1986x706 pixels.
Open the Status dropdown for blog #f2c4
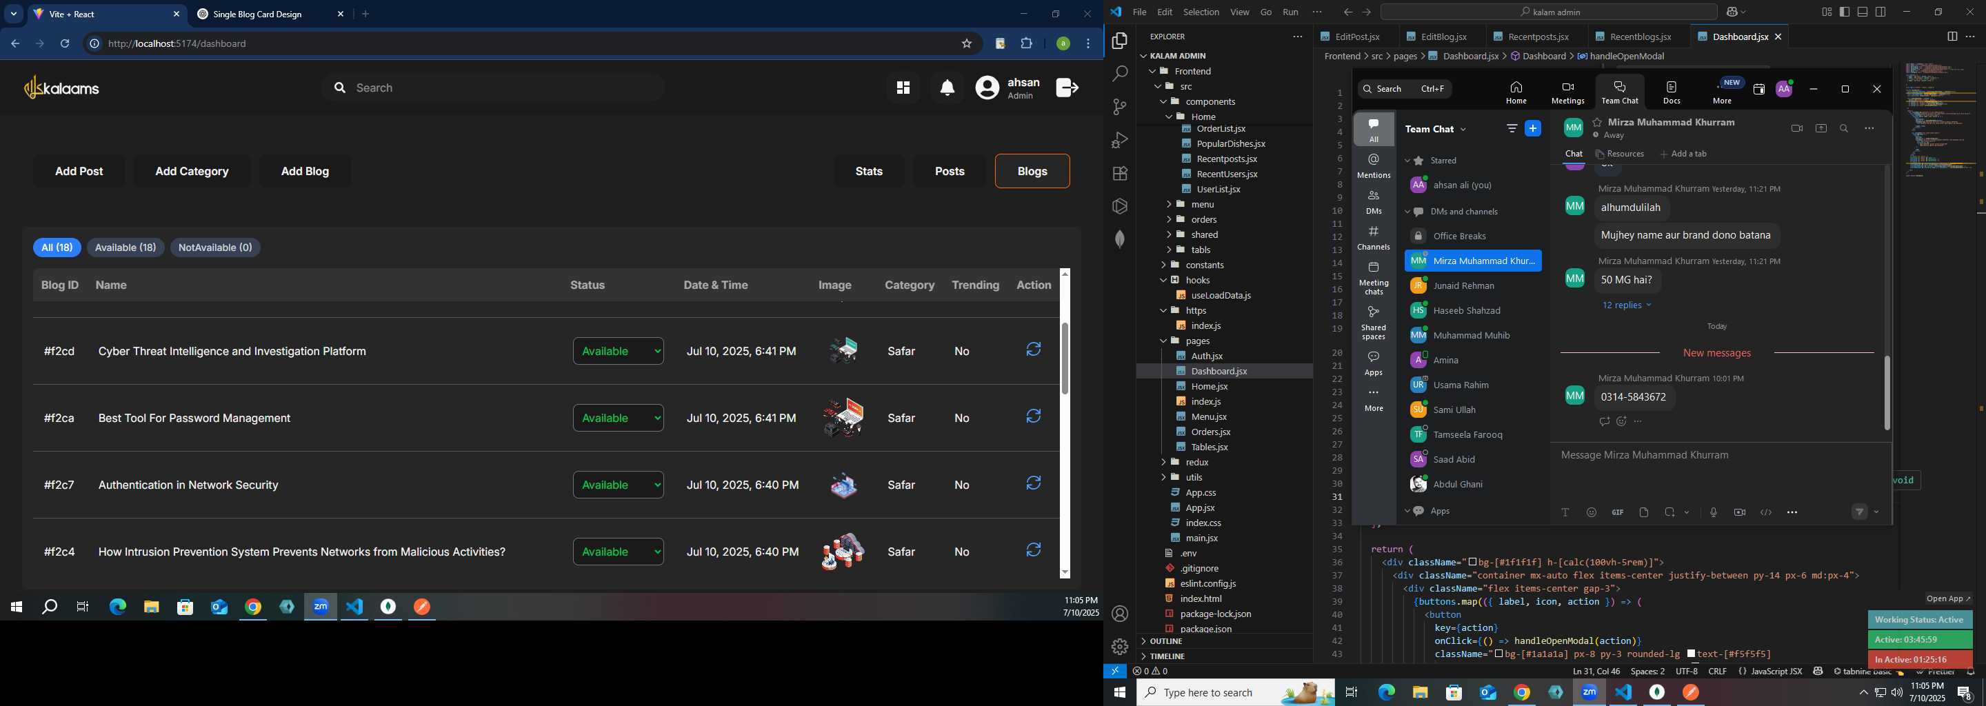point(619,552)
